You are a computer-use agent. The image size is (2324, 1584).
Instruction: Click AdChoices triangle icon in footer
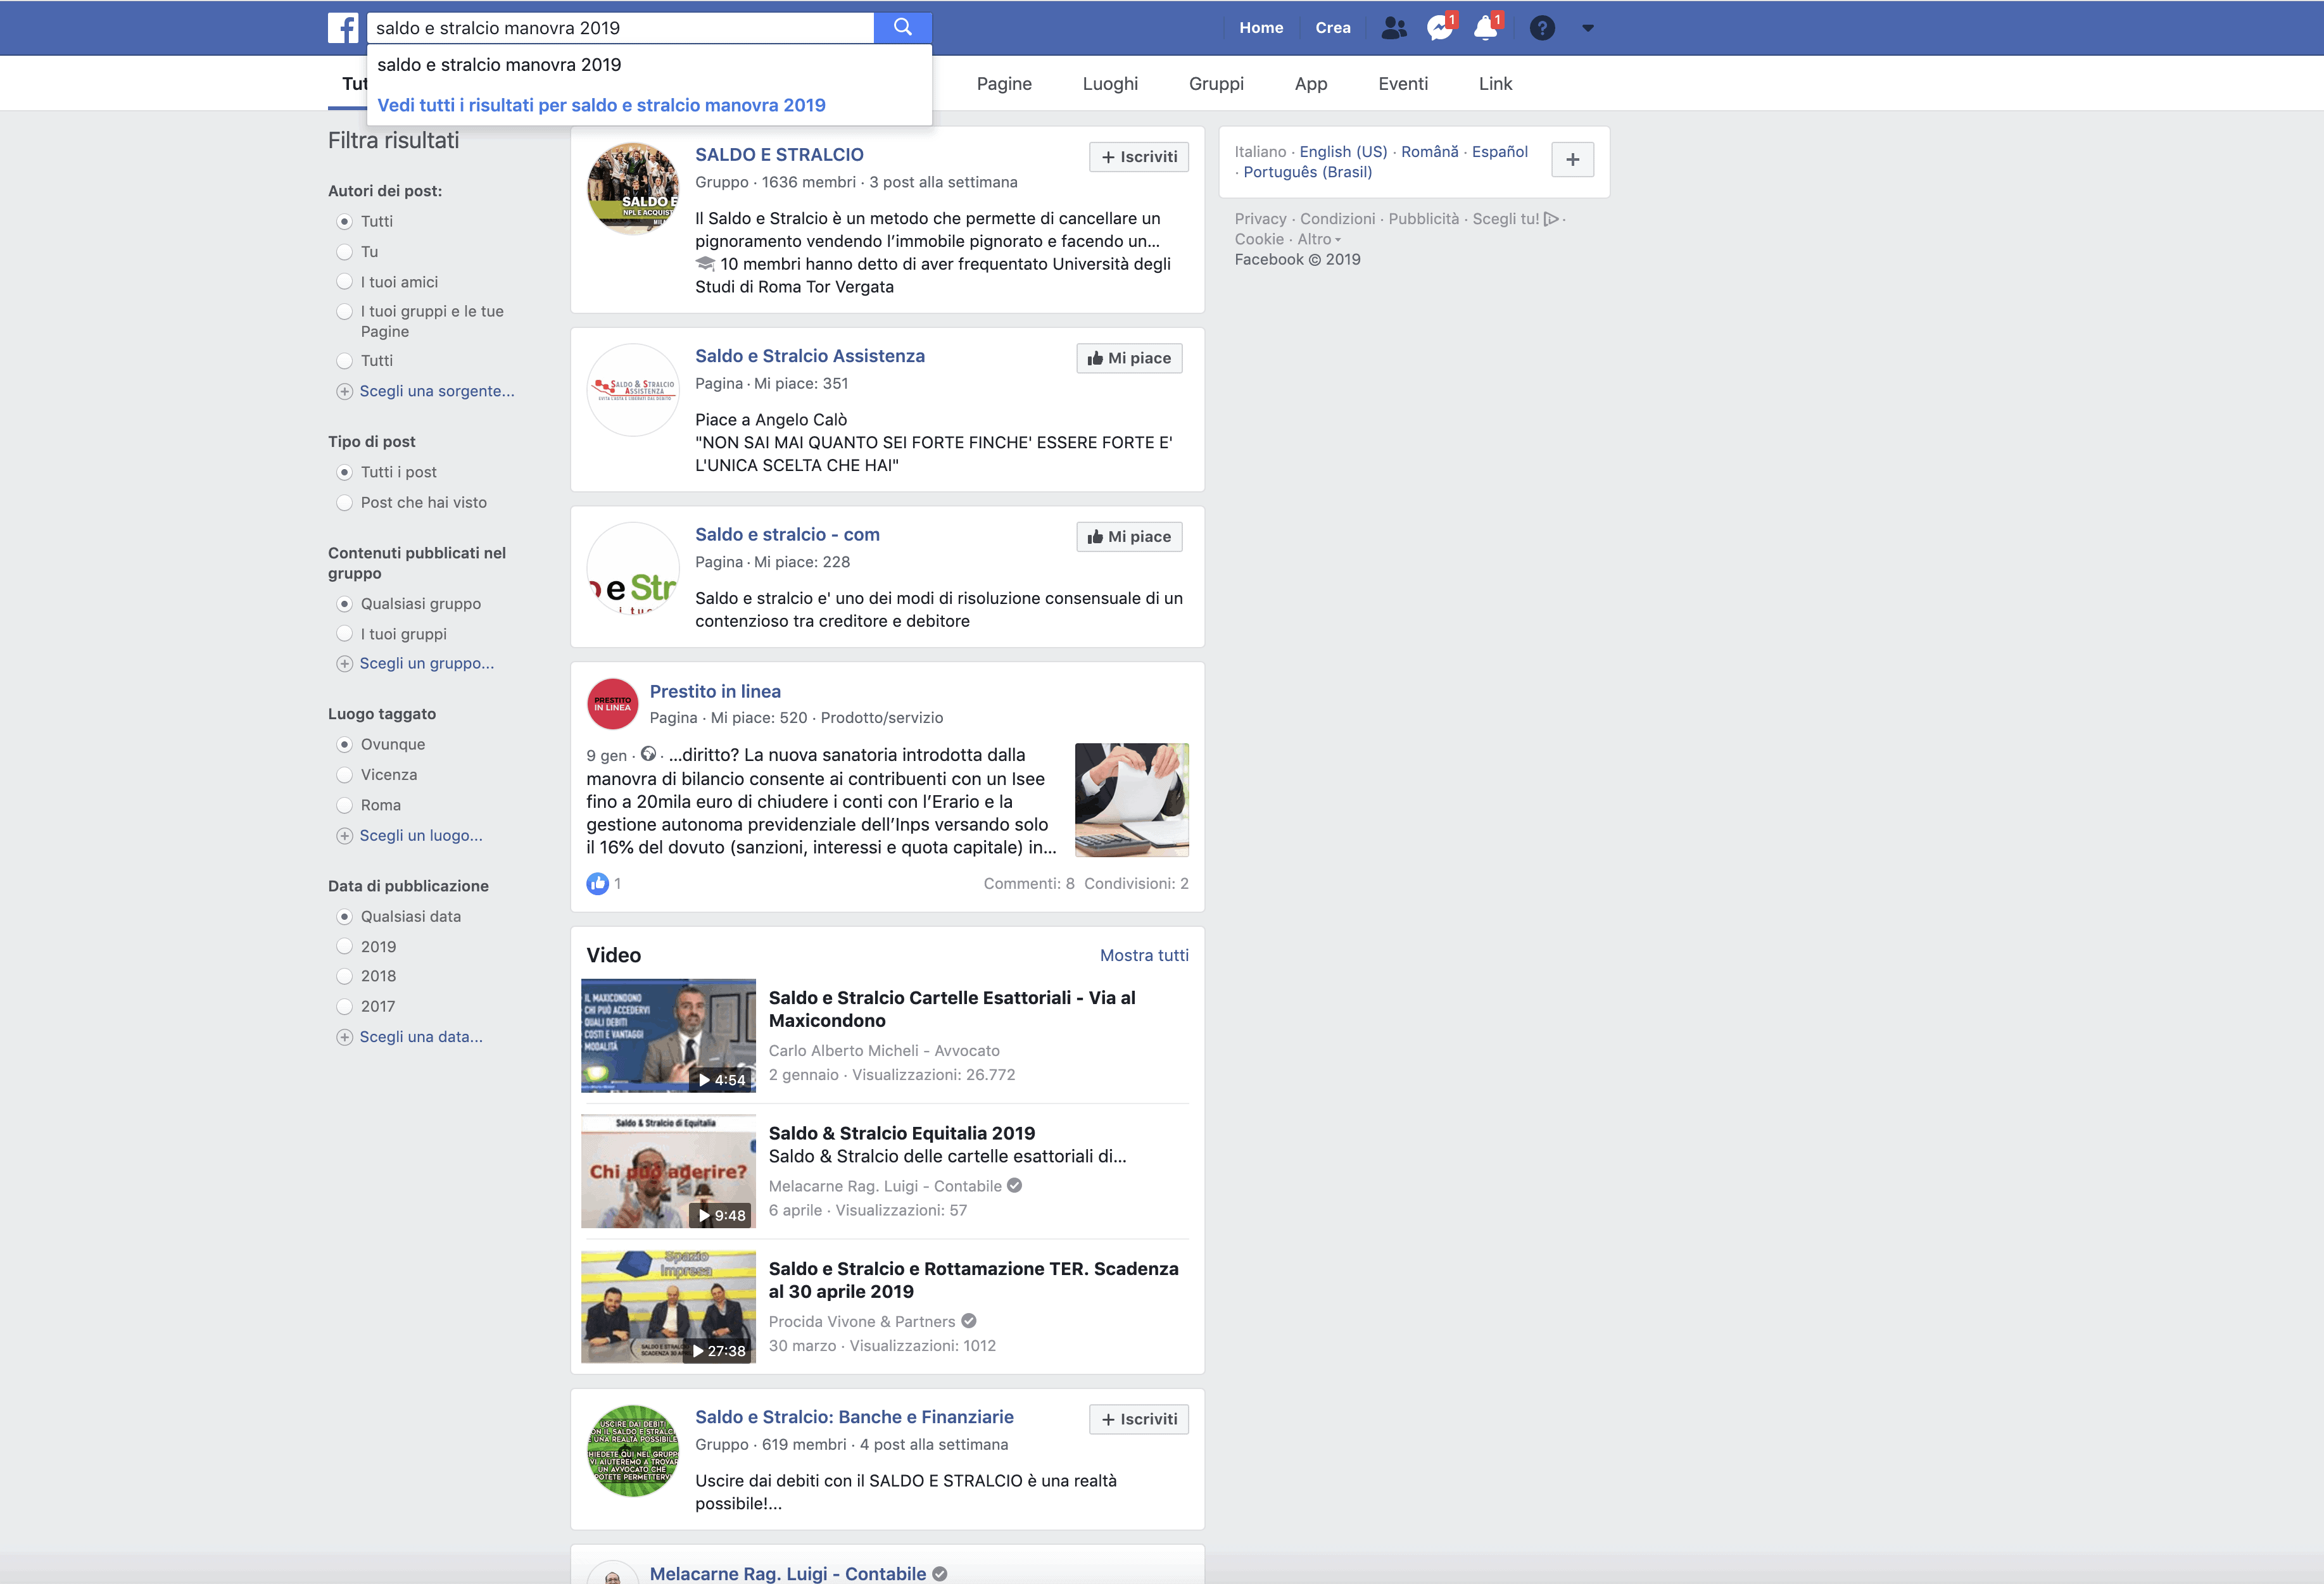click(1551, 219)
